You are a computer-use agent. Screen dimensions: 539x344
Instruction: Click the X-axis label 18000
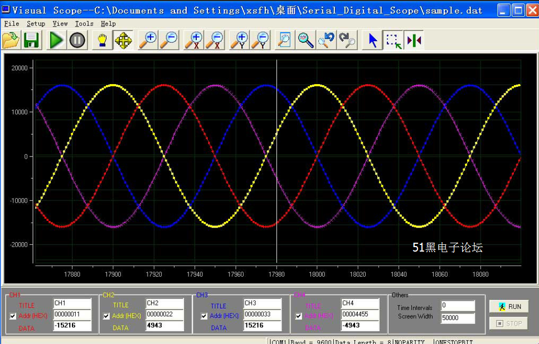[x=317, y=274]
